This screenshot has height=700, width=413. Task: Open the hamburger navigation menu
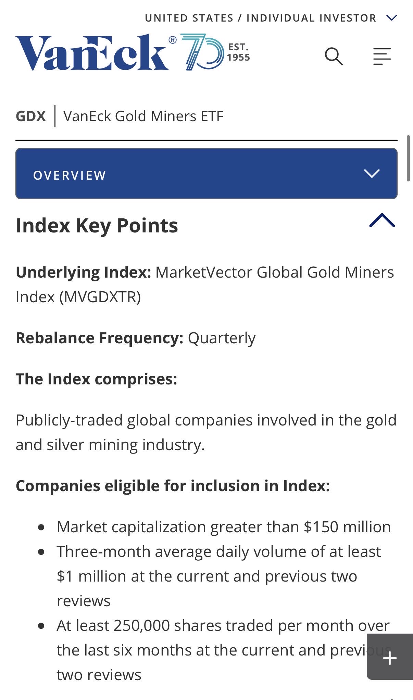382,56
